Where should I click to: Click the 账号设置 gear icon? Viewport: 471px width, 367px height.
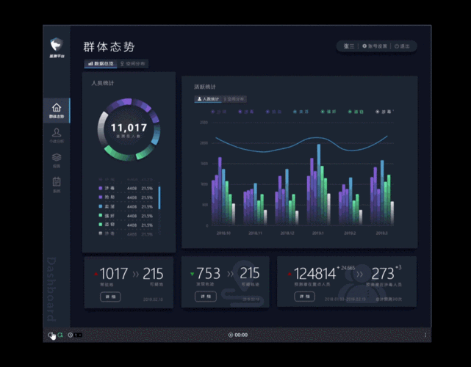(x=364, y=46)
